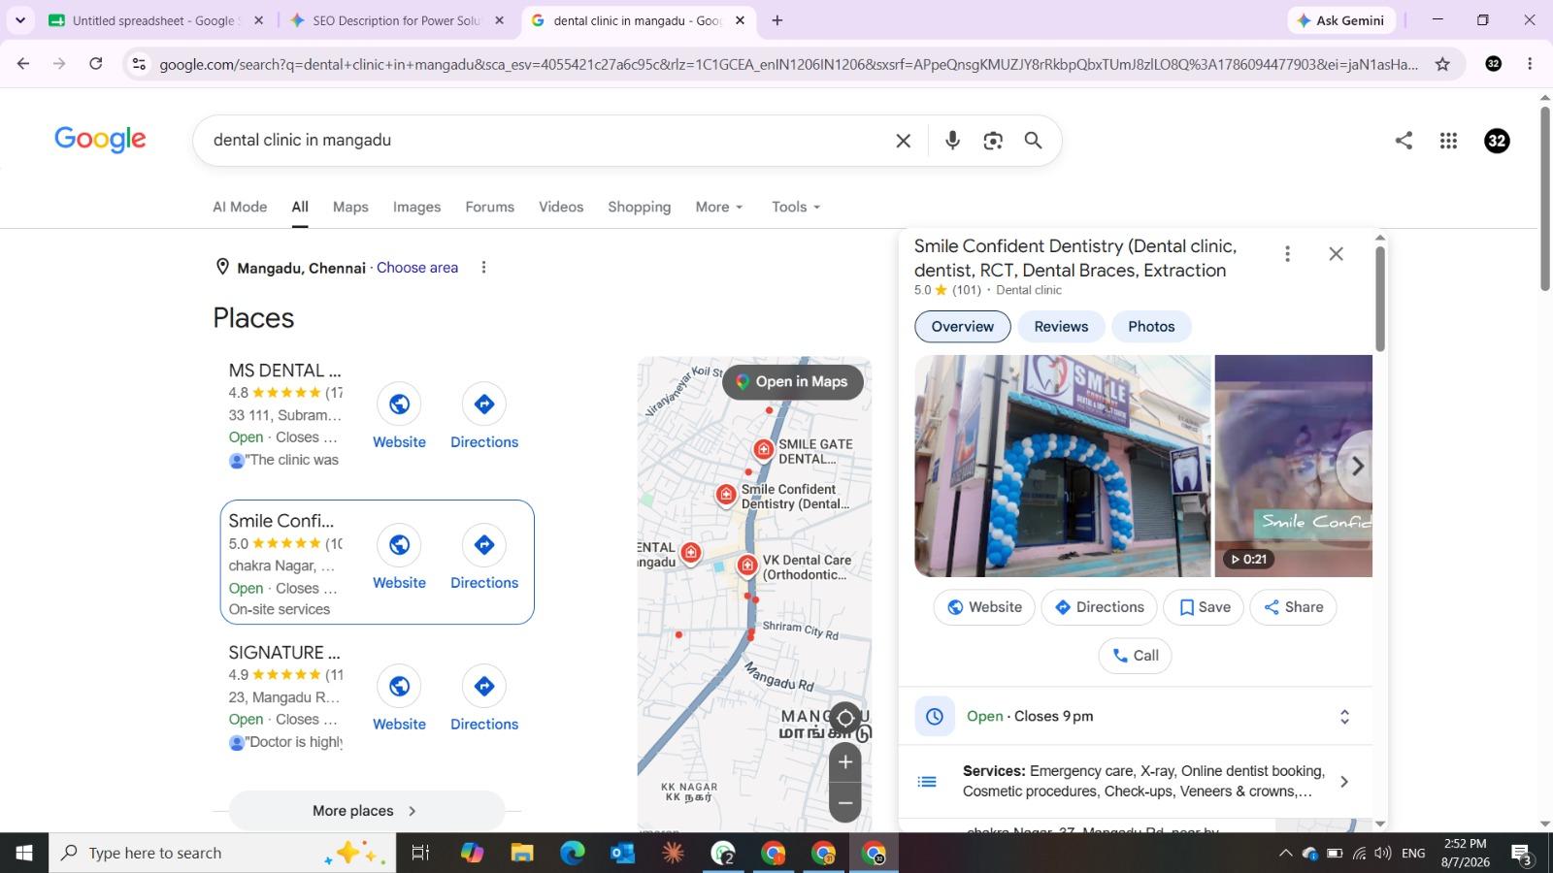The width and height of the screenshot is (1553, 873).
Task: Show next photo in the carousel
Action: (1357, 467)
